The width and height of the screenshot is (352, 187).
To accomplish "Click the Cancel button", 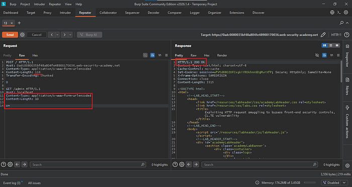I will pyautogui.click(x=37, y=35).
